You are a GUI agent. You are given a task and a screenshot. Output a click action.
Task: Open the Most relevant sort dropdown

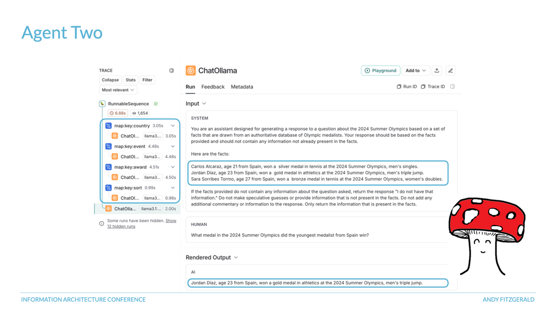pyautogui.click(x=118, y=90)
